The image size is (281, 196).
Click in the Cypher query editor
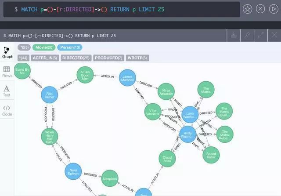point(122,9)
